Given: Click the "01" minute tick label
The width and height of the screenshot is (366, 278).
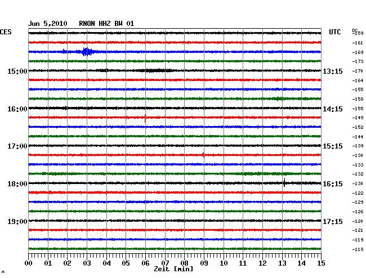Looking at the screenshot, I should point(48,263).
